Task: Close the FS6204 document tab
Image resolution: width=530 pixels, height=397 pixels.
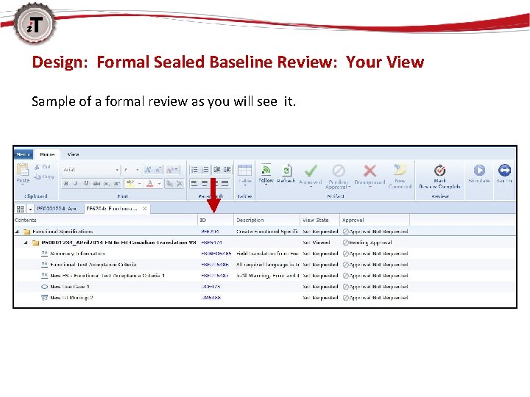Action: [145, 209]
